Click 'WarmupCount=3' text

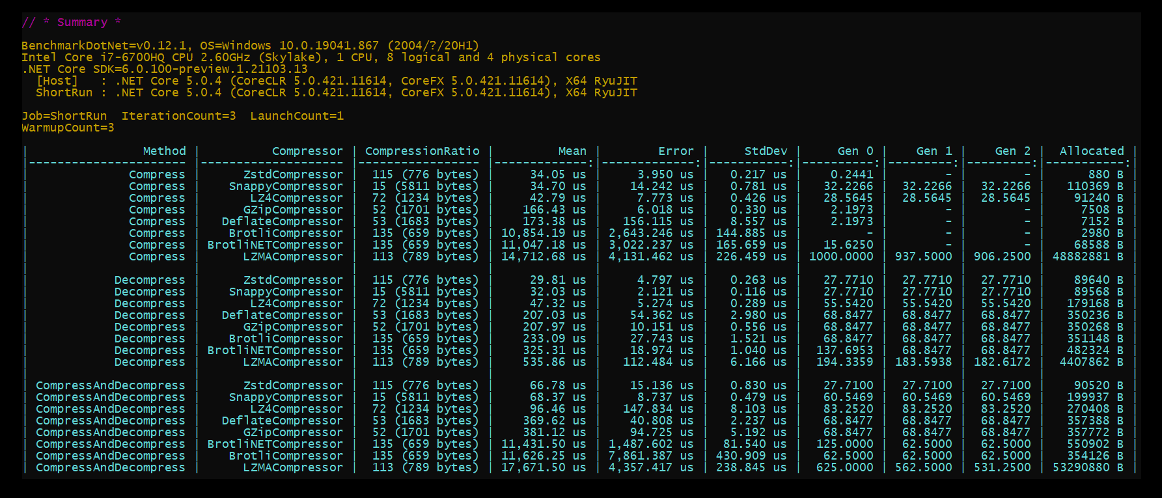68,128
